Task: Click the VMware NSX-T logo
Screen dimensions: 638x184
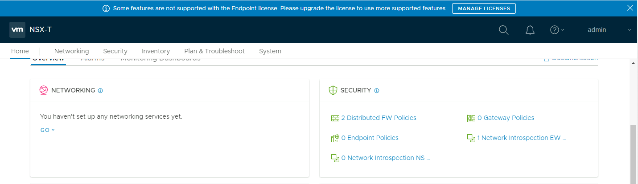Action: coord(17,30)
